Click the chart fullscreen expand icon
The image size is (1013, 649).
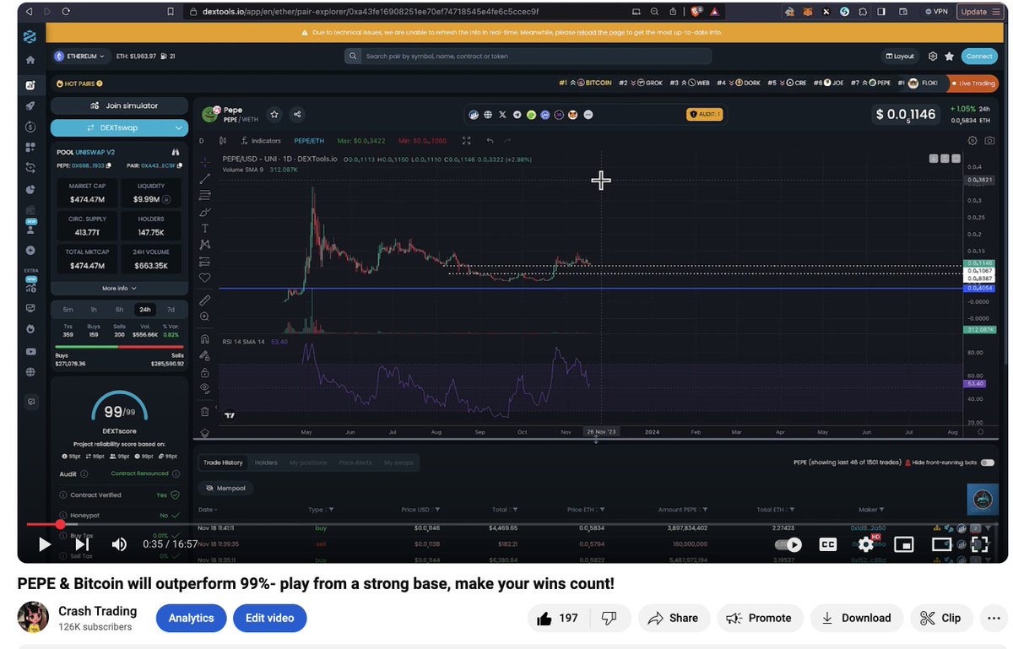[466, 141]
